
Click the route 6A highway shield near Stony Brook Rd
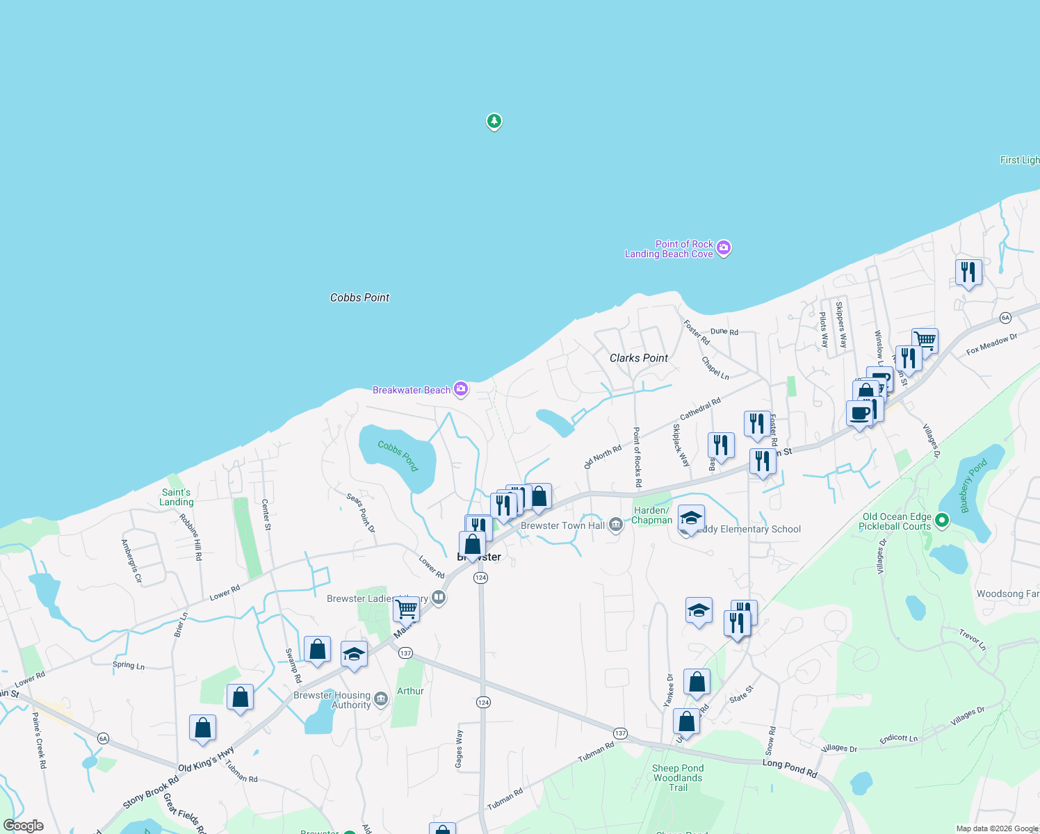click(x=101, y=739)
